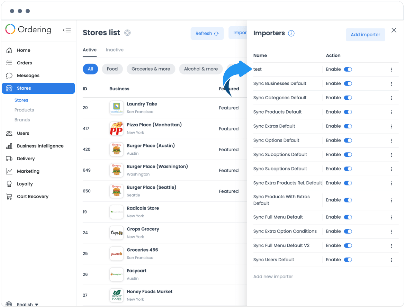Image resolution: width=405 pixels, height=308 pixels.
Task: Close the Importers panel
Action: [394, 30]
